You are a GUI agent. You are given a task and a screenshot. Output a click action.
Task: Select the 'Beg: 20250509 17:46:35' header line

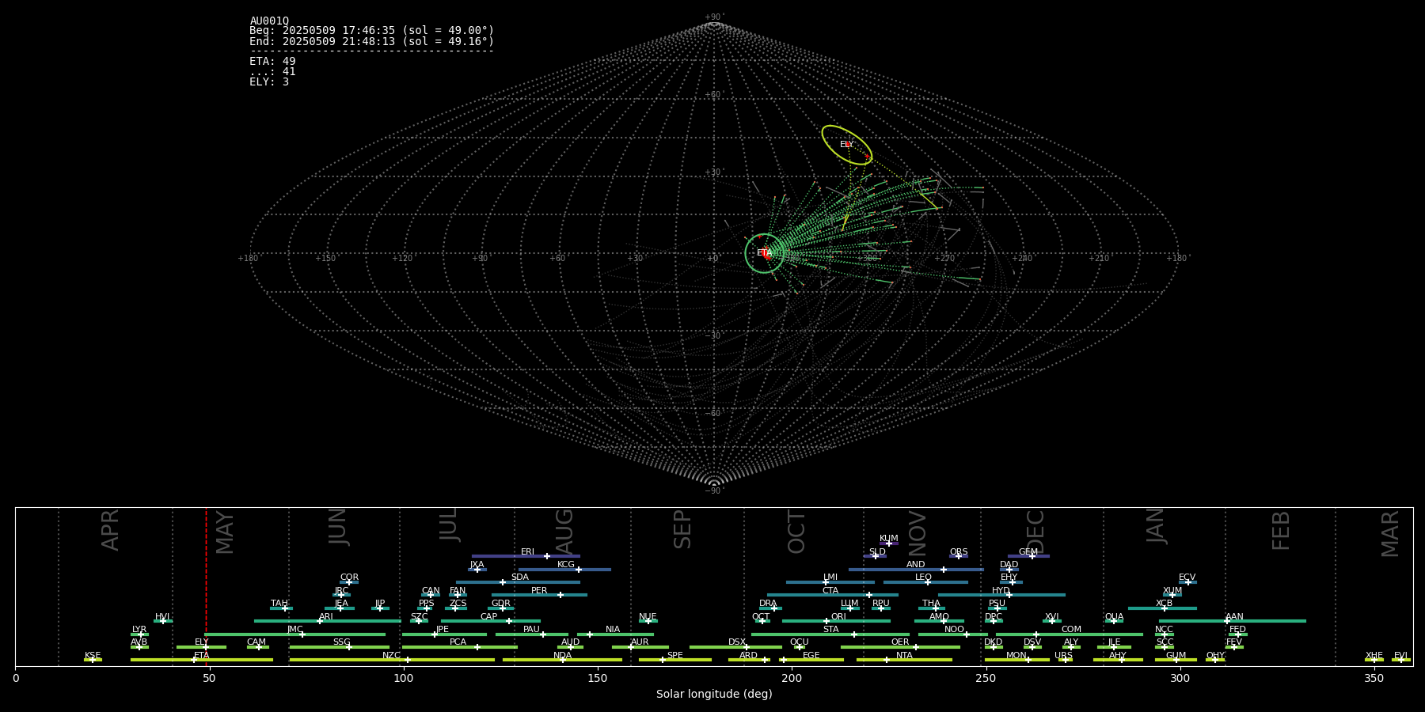[371, 31]
